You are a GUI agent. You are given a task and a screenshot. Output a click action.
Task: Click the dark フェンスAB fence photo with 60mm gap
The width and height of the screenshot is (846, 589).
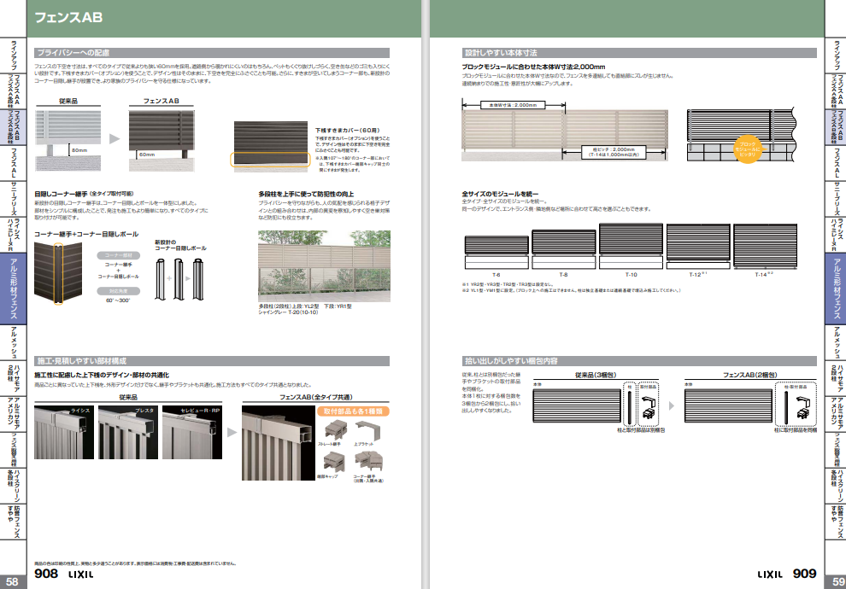[162, 140]
